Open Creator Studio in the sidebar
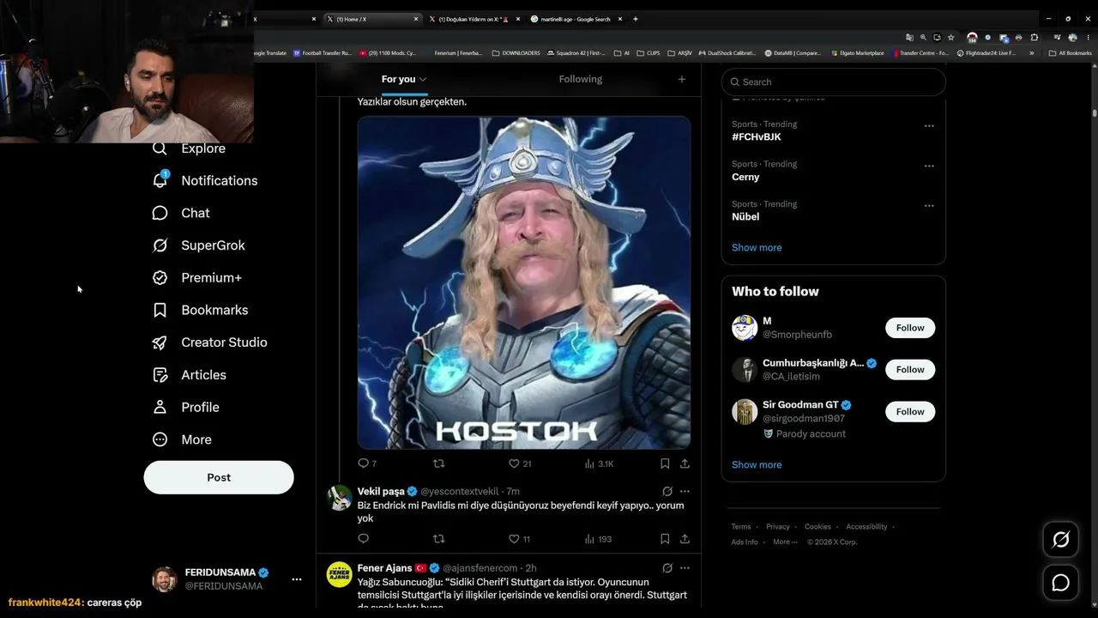Image resolution: width=1098 pixels, height=618 pixels. pyautogui.click(x=209, y=342)
